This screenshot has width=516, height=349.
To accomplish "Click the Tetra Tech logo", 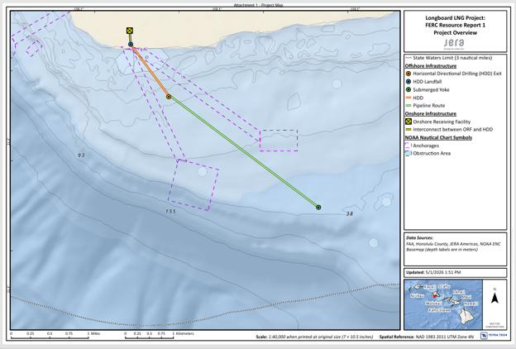I will 494,336.
